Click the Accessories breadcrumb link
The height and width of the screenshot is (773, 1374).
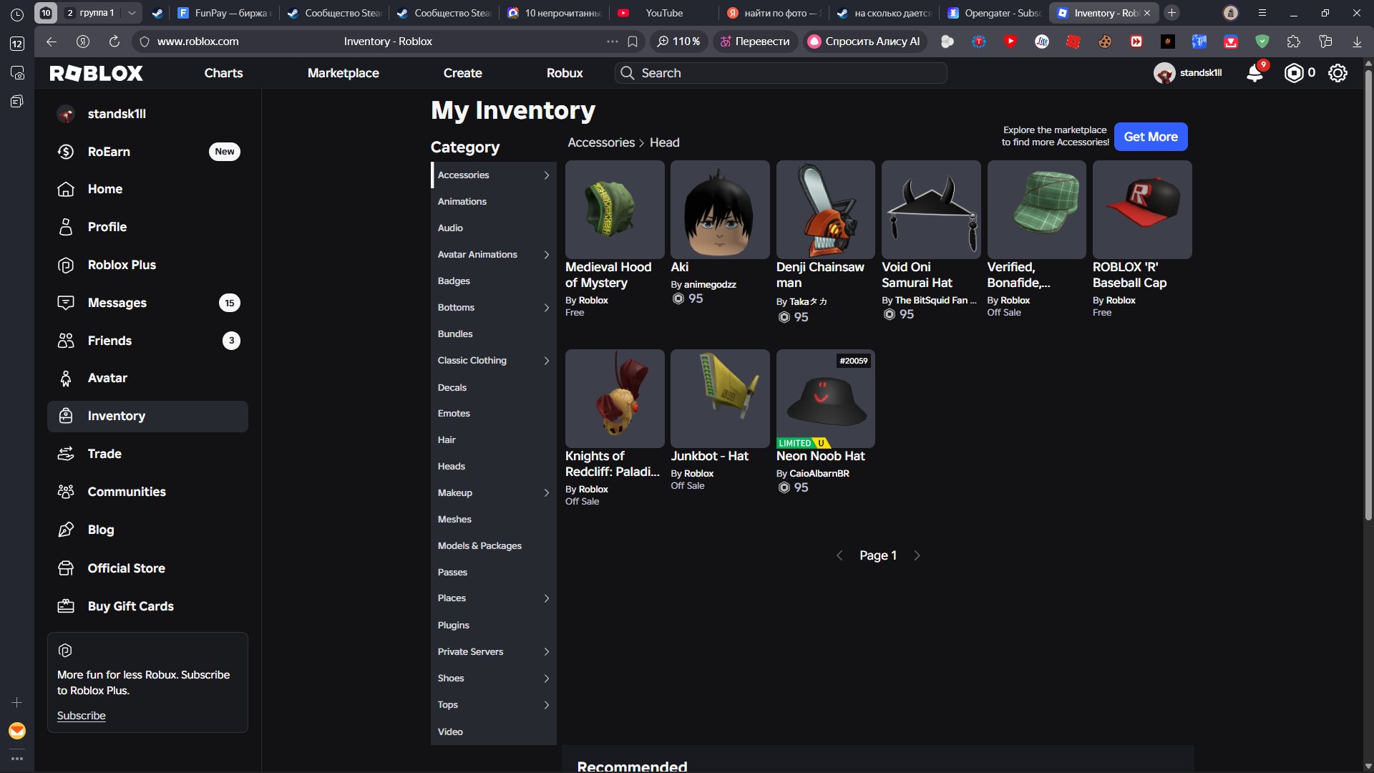tap(601, 142)
